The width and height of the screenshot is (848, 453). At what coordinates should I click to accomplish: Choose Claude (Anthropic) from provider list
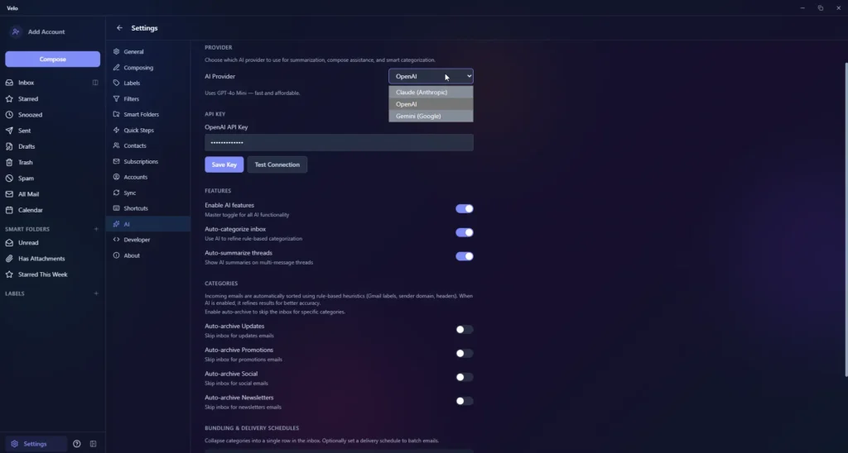[431, 93]
